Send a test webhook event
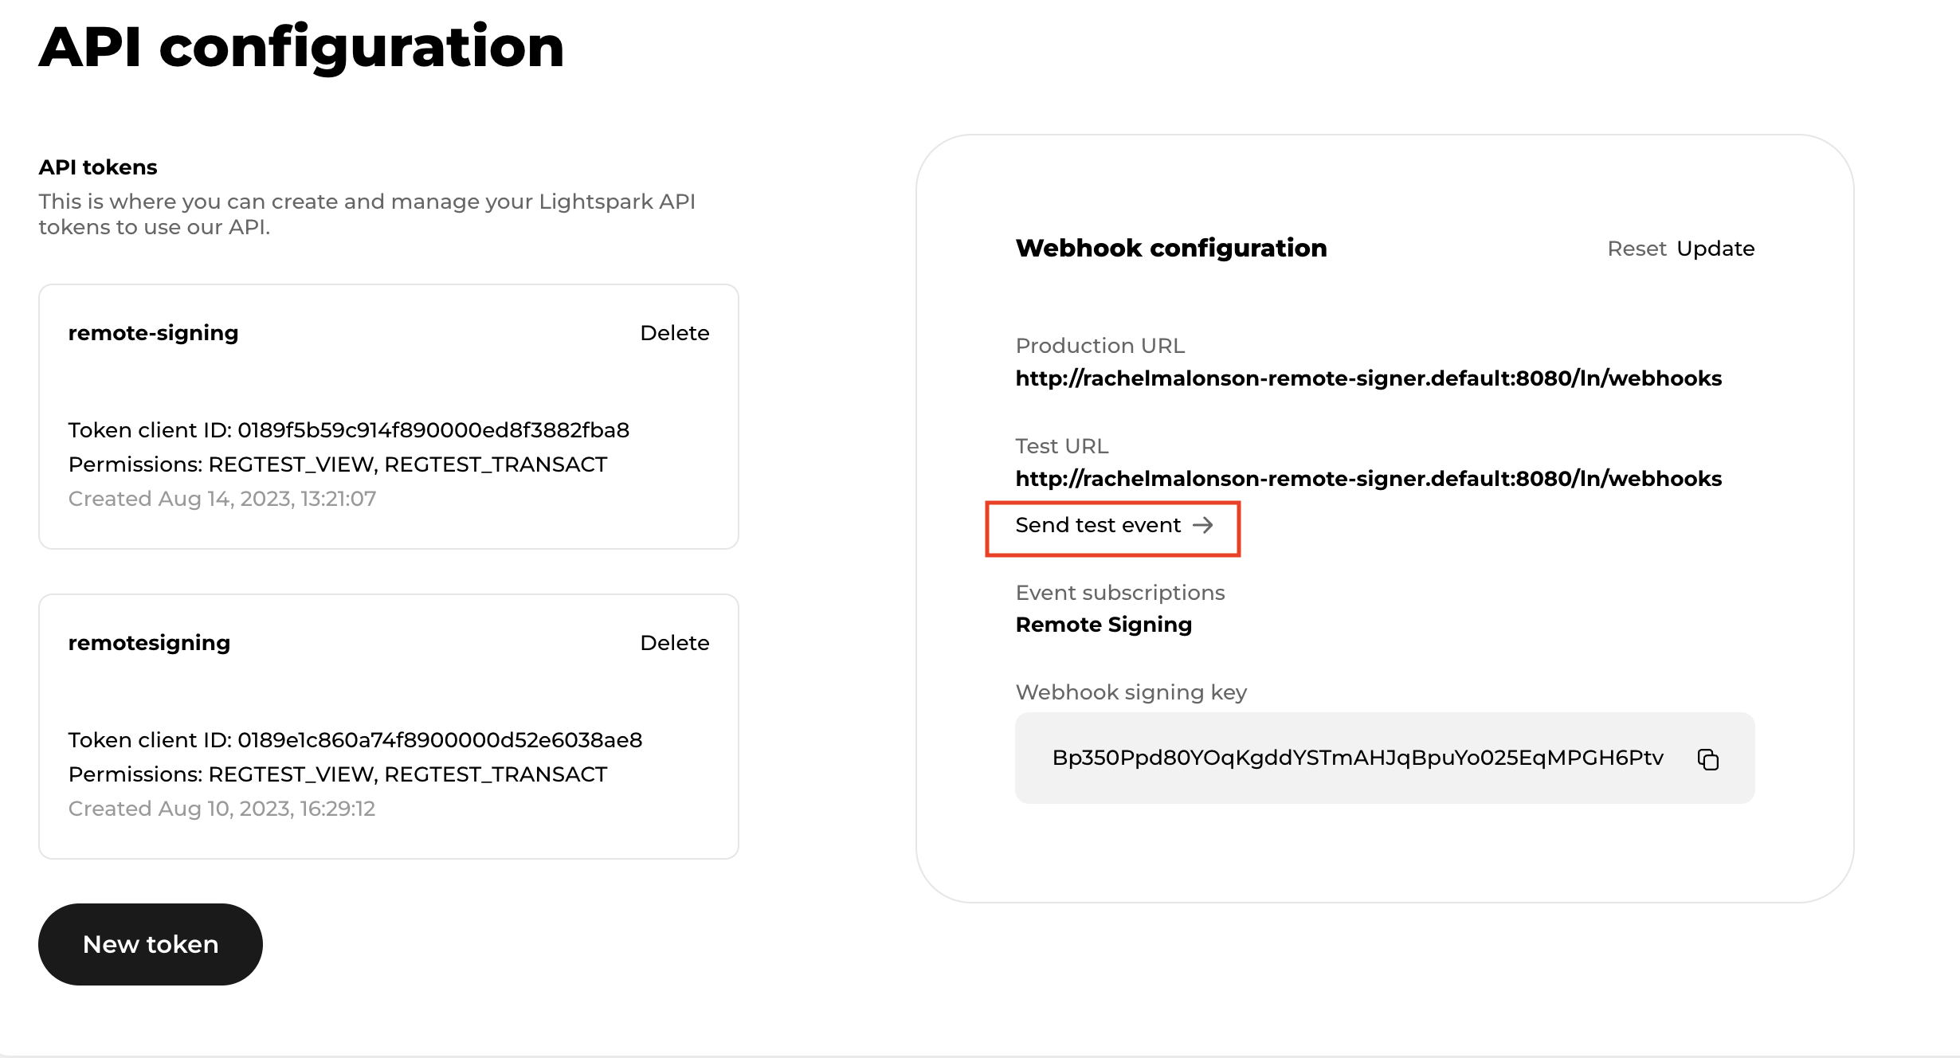Viewport: 1960px width, 1058px height. pyautogui.click(x=1098, y=525)
